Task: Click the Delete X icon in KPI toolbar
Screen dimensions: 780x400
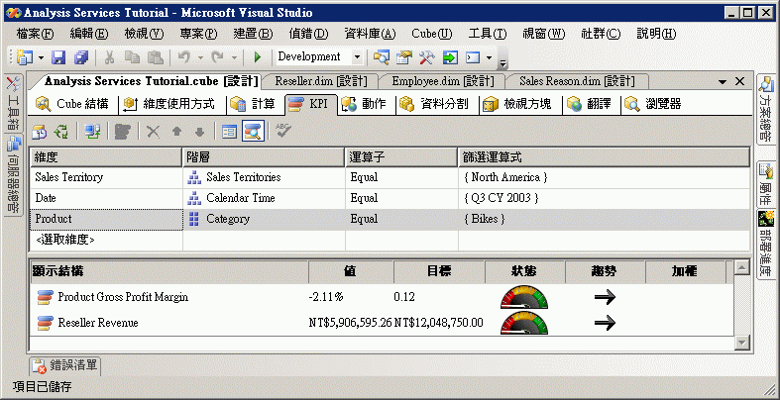Action: click(153, 132)
